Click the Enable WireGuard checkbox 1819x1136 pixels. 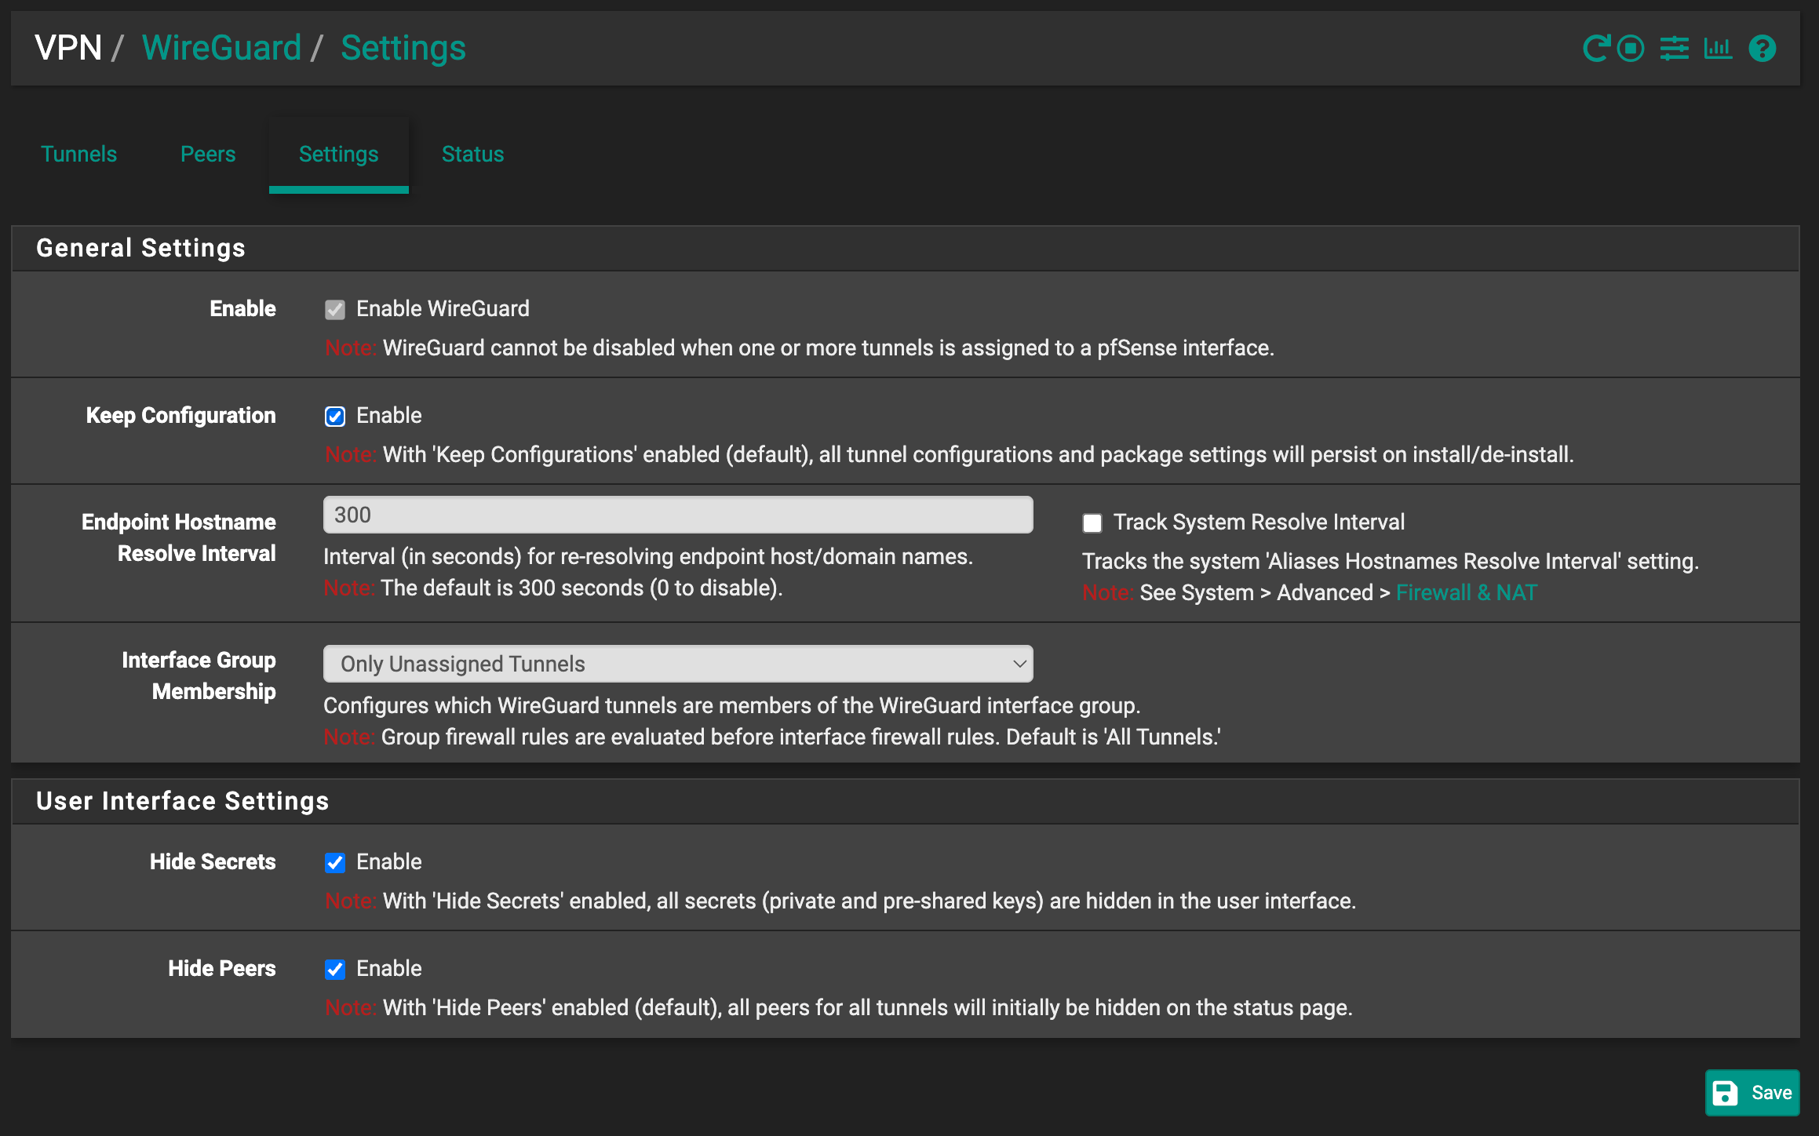tap(335, 309)
